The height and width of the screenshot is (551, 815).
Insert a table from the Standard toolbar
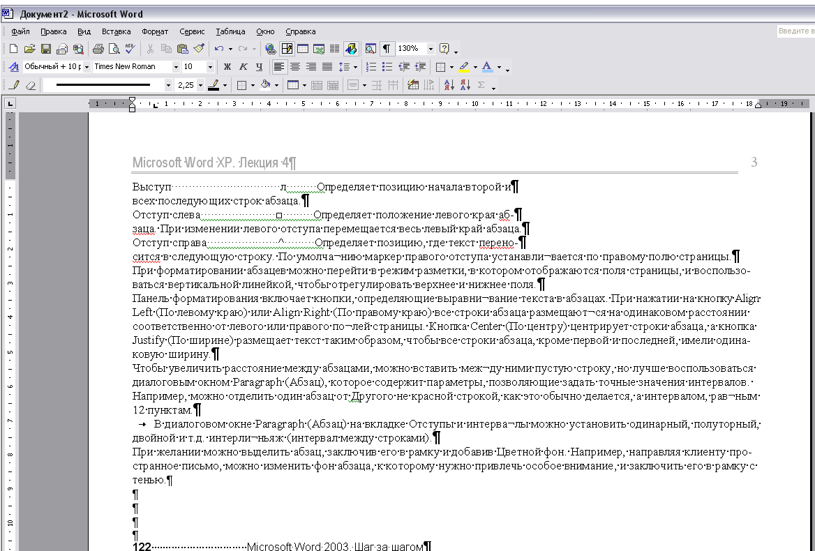pyautogui.click(x=303, y=49)
